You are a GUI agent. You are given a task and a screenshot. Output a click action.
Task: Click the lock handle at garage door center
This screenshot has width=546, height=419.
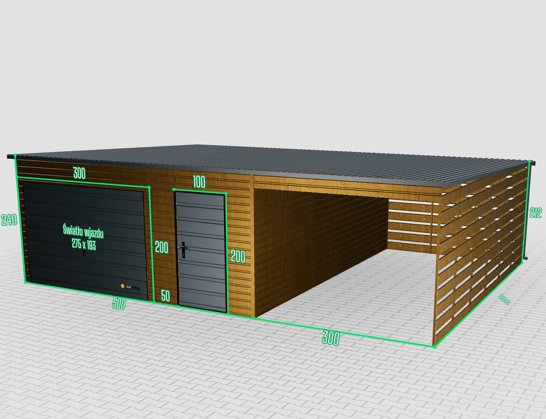(x=84, y=253)
